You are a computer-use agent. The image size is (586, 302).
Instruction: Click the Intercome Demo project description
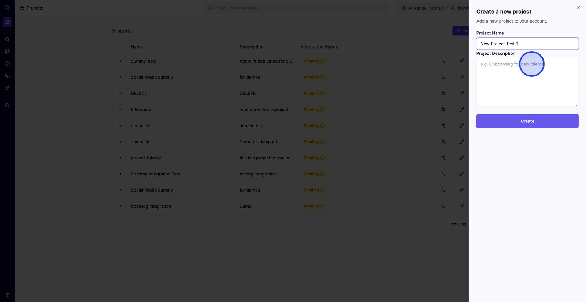pyautogui.click(x=264, y=110)
